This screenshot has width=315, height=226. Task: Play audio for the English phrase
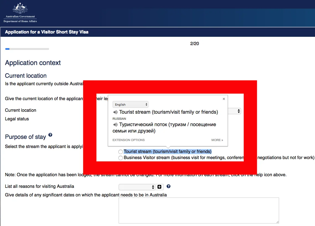[x=115, y=112]
